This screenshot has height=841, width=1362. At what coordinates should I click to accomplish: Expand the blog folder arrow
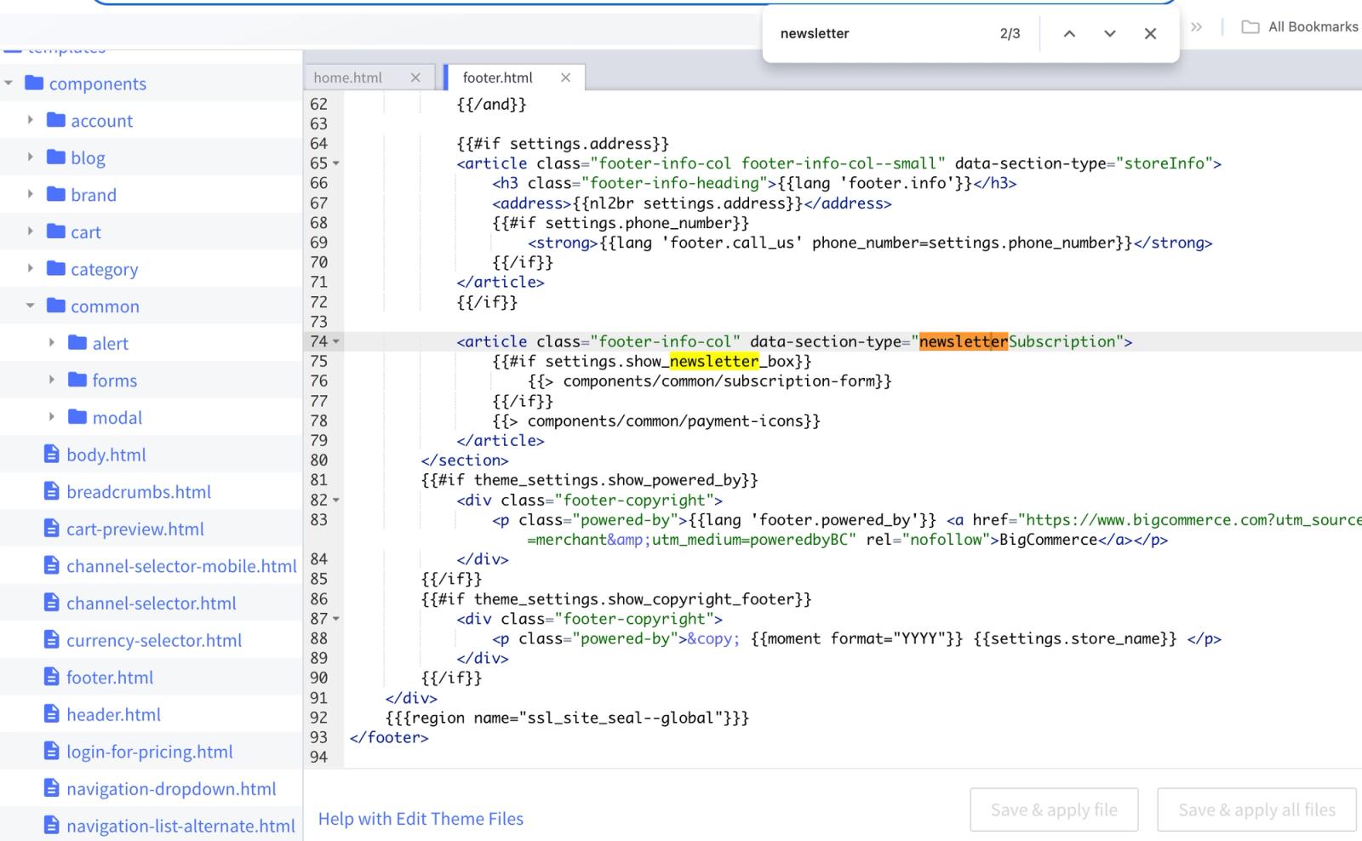click(30, 157)
